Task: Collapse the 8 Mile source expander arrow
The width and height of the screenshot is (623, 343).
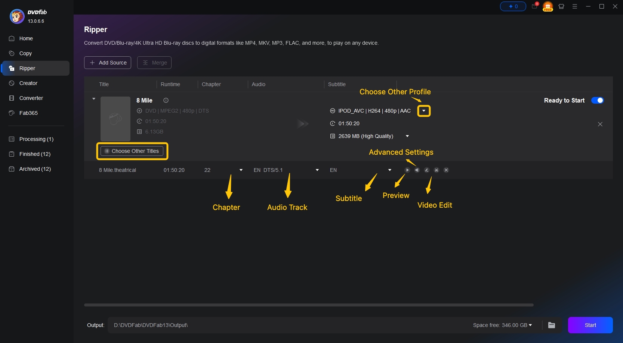Action: point(94,99)
